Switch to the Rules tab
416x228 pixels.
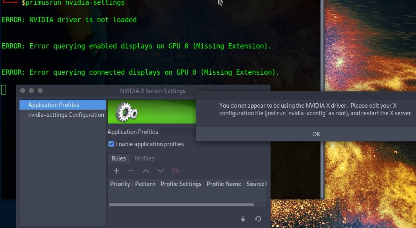(118, 158)
